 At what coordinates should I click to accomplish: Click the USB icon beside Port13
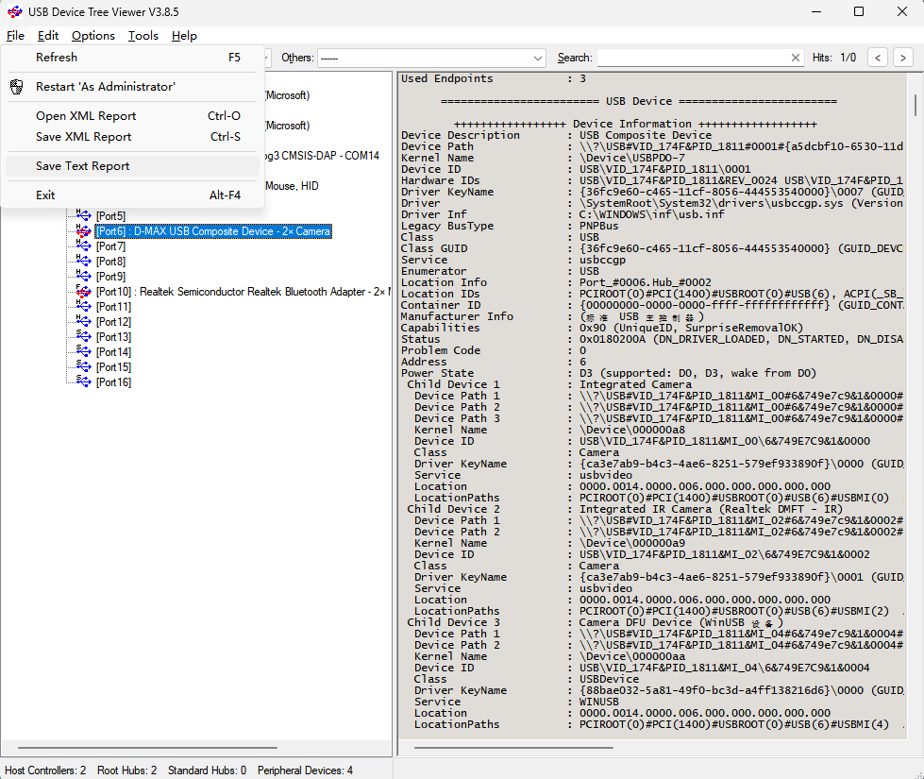84,337
